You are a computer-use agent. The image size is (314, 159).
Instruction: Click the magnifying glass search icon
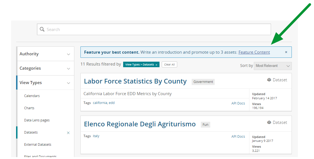point(42,29)
